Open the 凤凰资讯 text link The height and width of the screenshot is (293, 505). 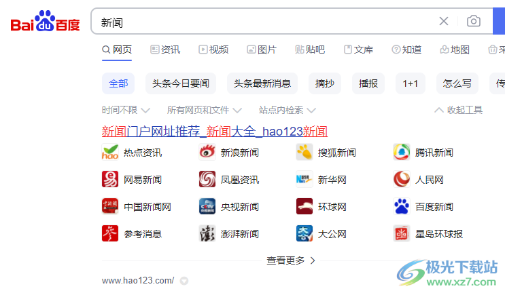click(240, 180)
